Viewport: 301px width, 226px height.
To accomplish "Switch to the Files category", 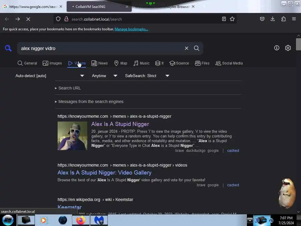I will pos(202,63).
